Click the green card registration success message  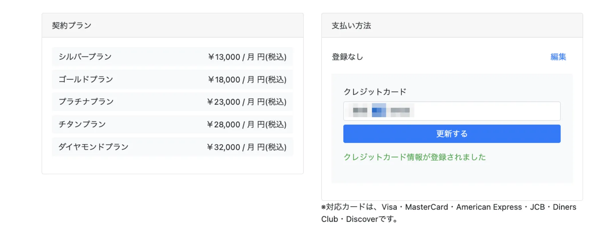414,157
